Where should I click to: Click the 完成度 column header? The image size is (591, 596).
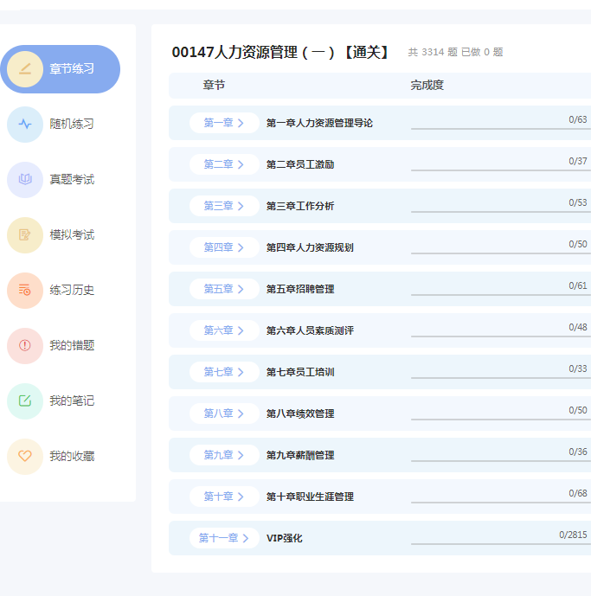tap(427, 85)
